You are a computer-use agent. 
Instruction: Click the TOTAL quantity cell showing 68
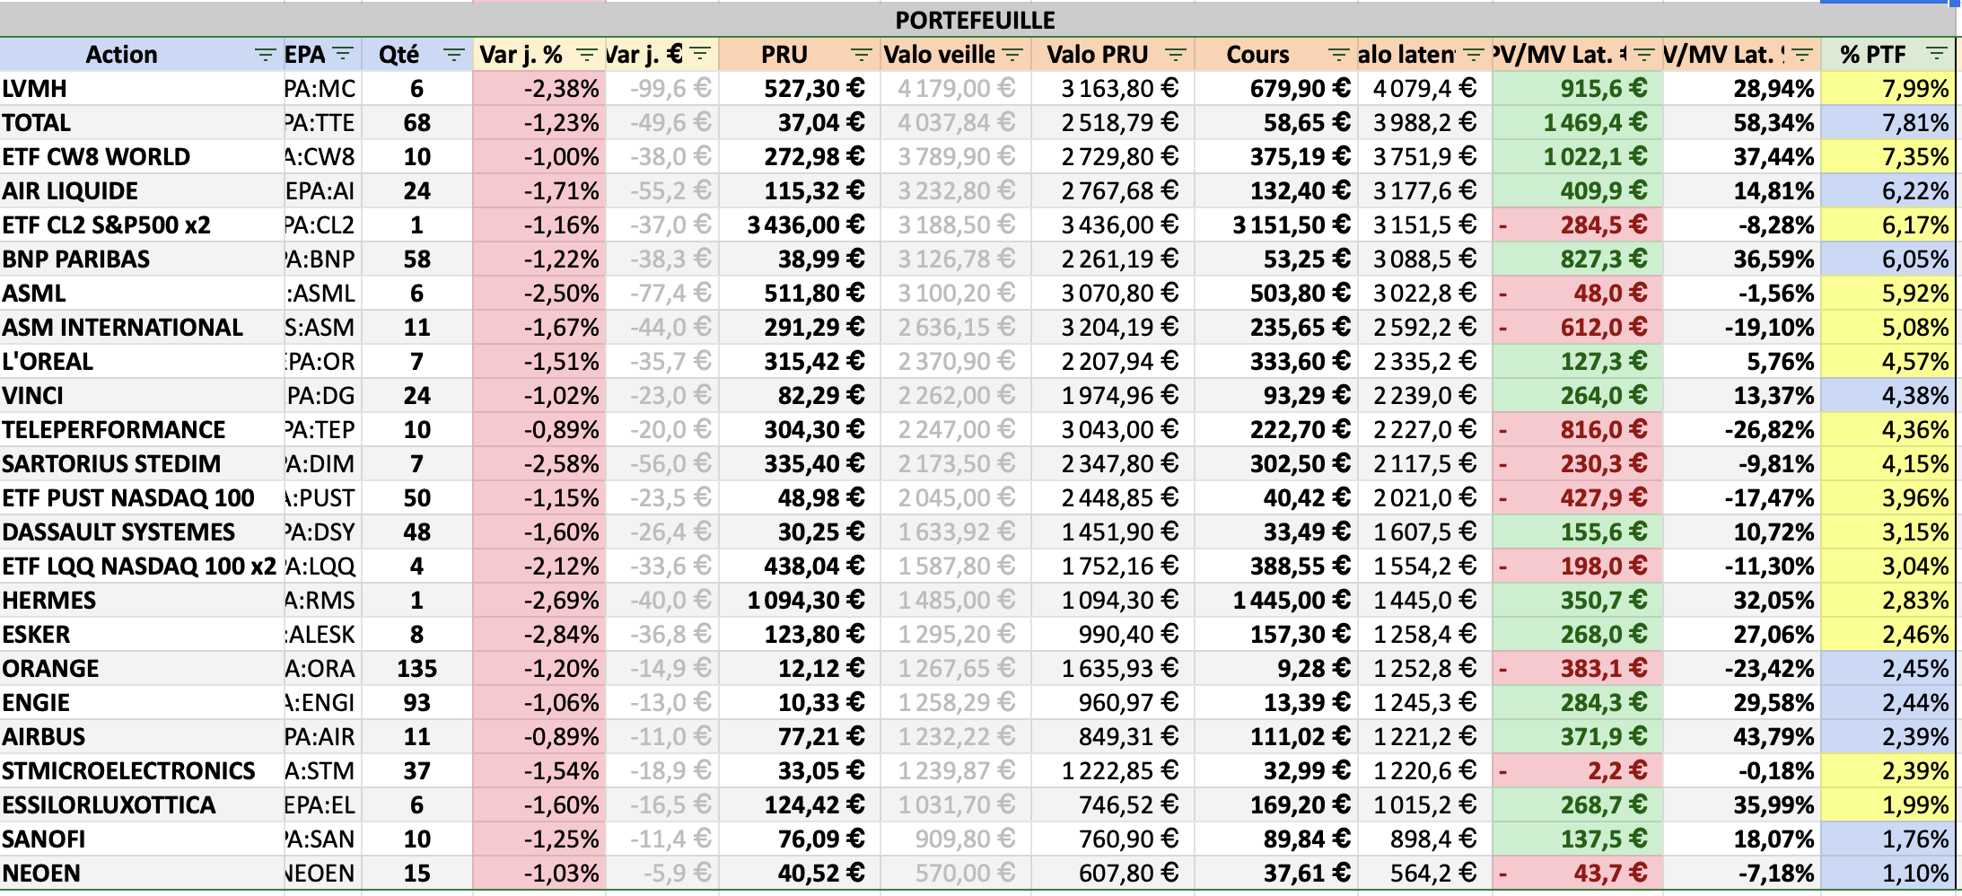tap(416, 123)
